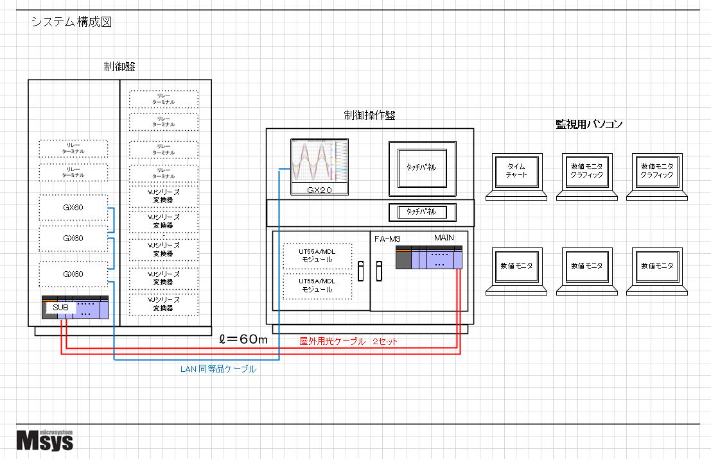Click the red 屋外用光ケーブル 2セット label

(x=348, y=341)
